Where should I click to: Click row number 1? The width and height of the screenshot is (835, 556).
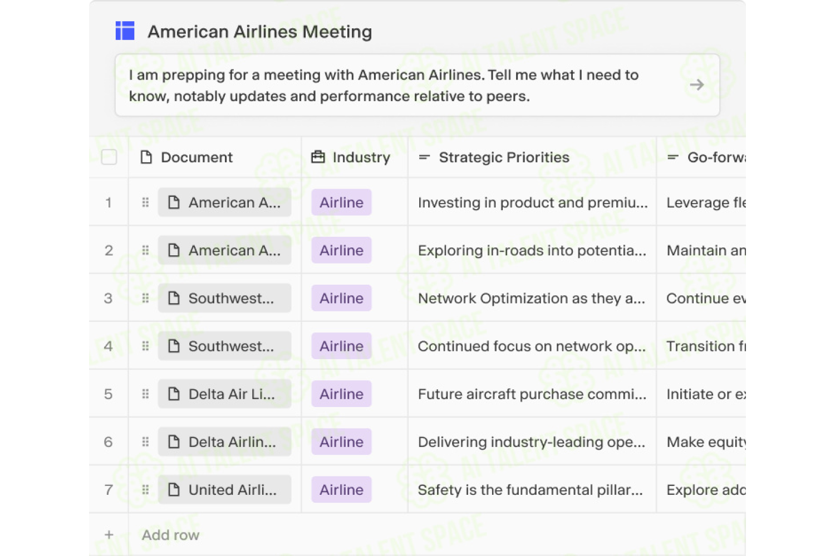pyautogui.click(x=109, y=202)
